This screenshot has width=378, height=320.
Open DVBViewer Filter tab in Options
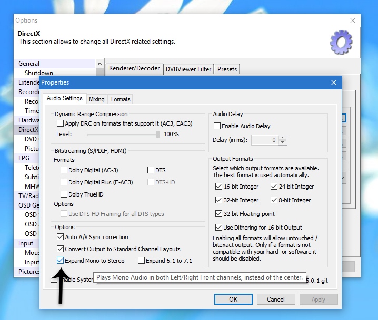[188, 69]
